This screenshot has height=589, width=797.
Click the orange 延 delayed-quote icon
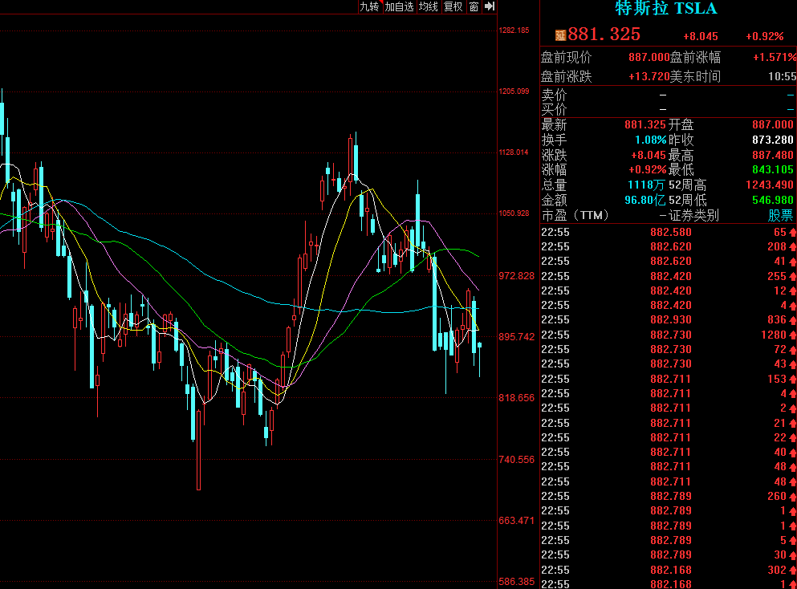[561, 35]
